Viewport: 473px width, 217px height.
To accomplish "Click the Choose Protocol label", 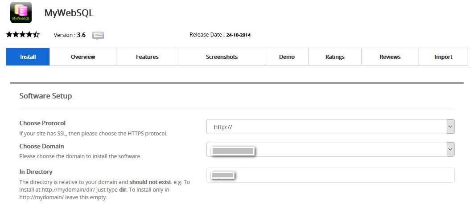I will (x=42, y=123).
